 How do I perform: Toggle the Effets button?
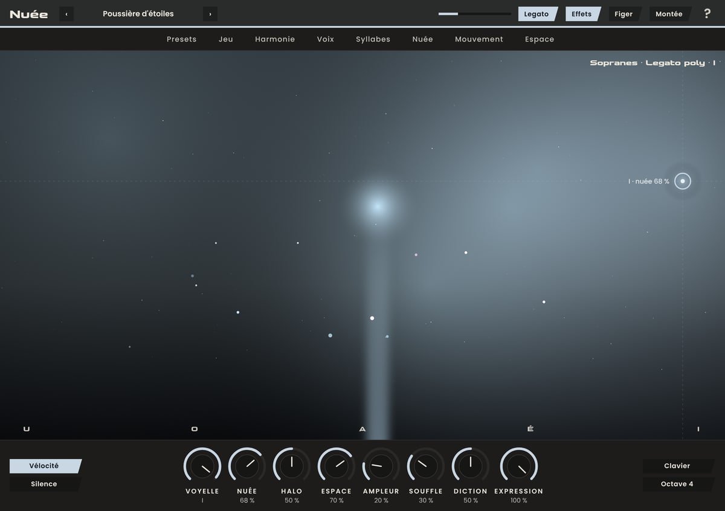(582, 14)
